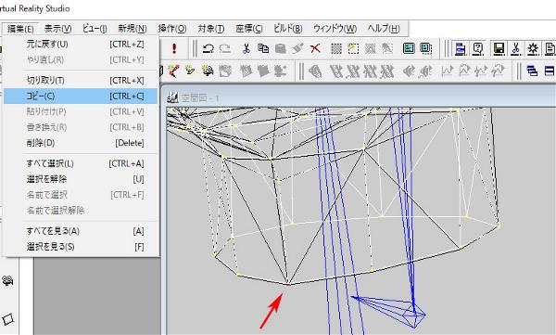Click the help question mark icon

477,48
